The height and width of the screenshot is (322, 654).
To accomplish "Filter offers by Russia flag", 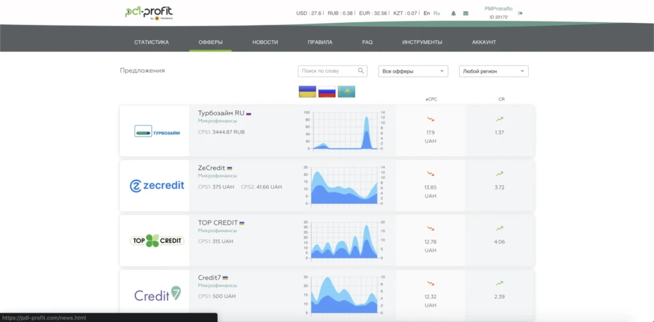I will pos(327,92).
